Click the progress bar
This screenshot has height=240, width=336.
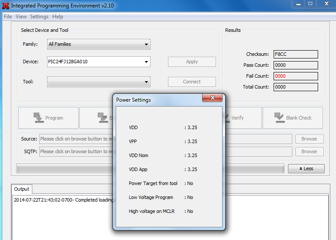click(x=150, y=168)
